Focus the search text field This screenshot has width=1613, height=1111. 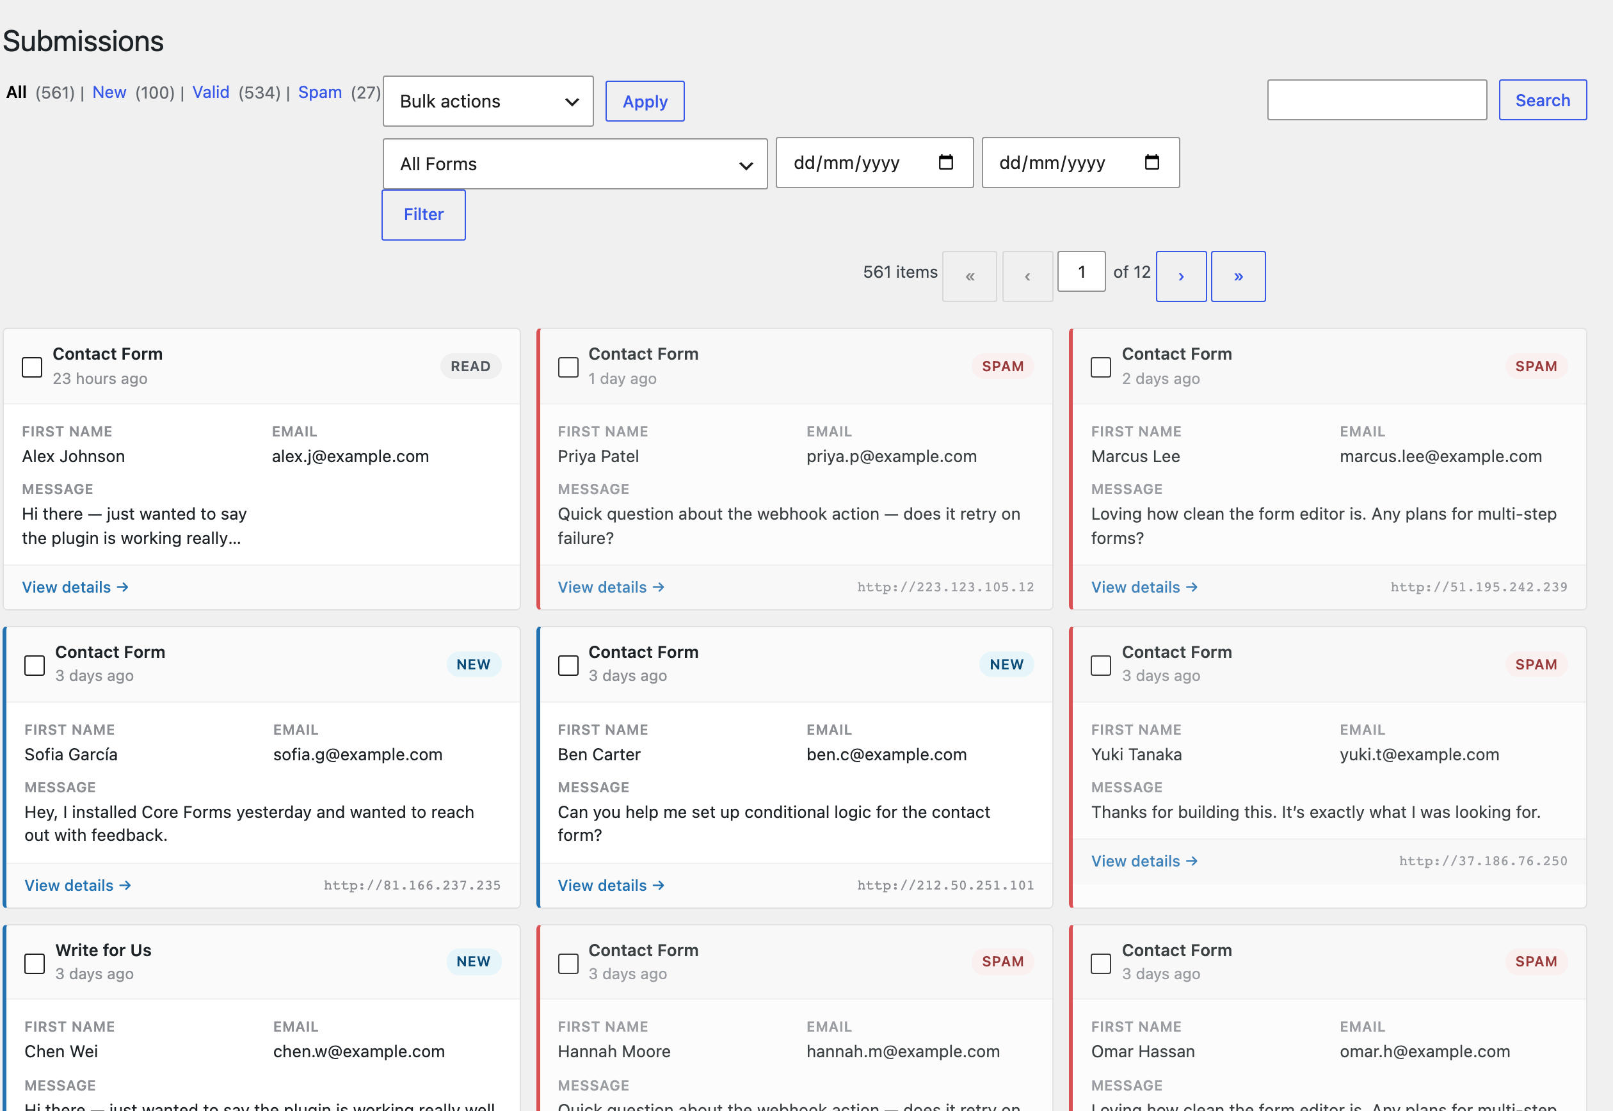[1376, 100]
